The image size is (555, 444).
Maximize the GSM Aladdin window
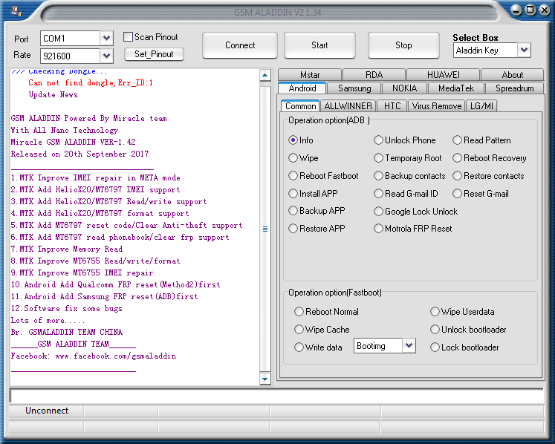(x=530, y=10)
